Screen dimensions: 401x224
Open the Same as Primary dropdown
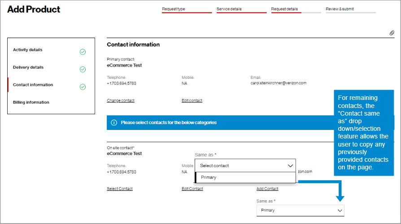300,210
